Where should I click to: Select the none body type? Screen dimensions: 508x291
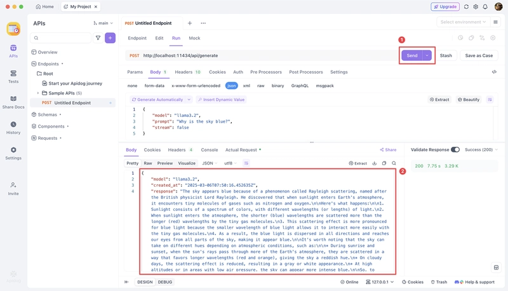[x=132, y=86]
